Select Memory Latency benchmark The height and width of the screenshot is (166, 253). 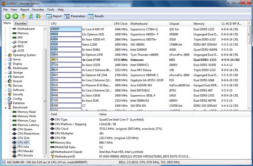(x=28, y=125)
